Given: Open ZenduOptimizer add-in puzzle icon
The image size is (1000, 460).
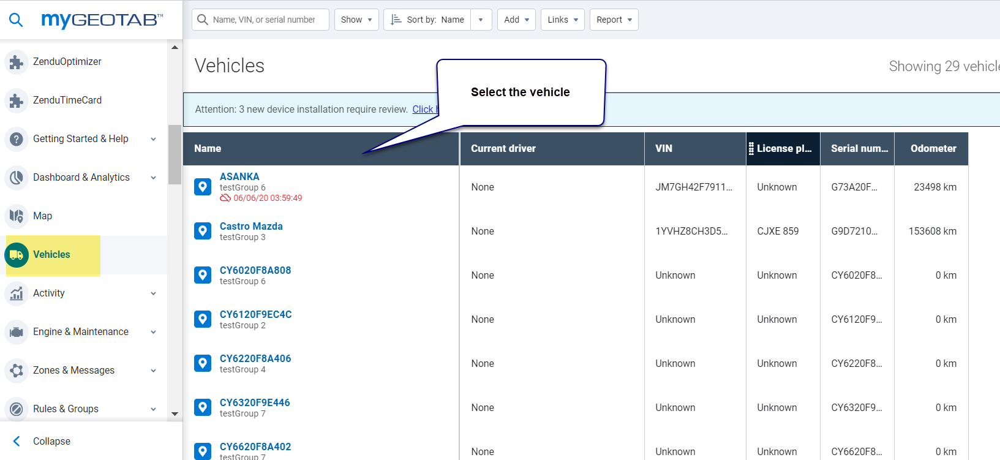Looking at the screenshot, I should [17, 62].
